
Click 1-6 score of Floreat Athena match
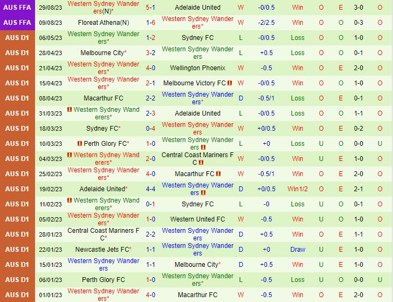(150, 23)
